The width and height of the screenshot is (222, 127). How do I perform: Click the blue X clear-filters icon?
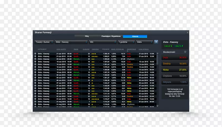coord(156,42)
